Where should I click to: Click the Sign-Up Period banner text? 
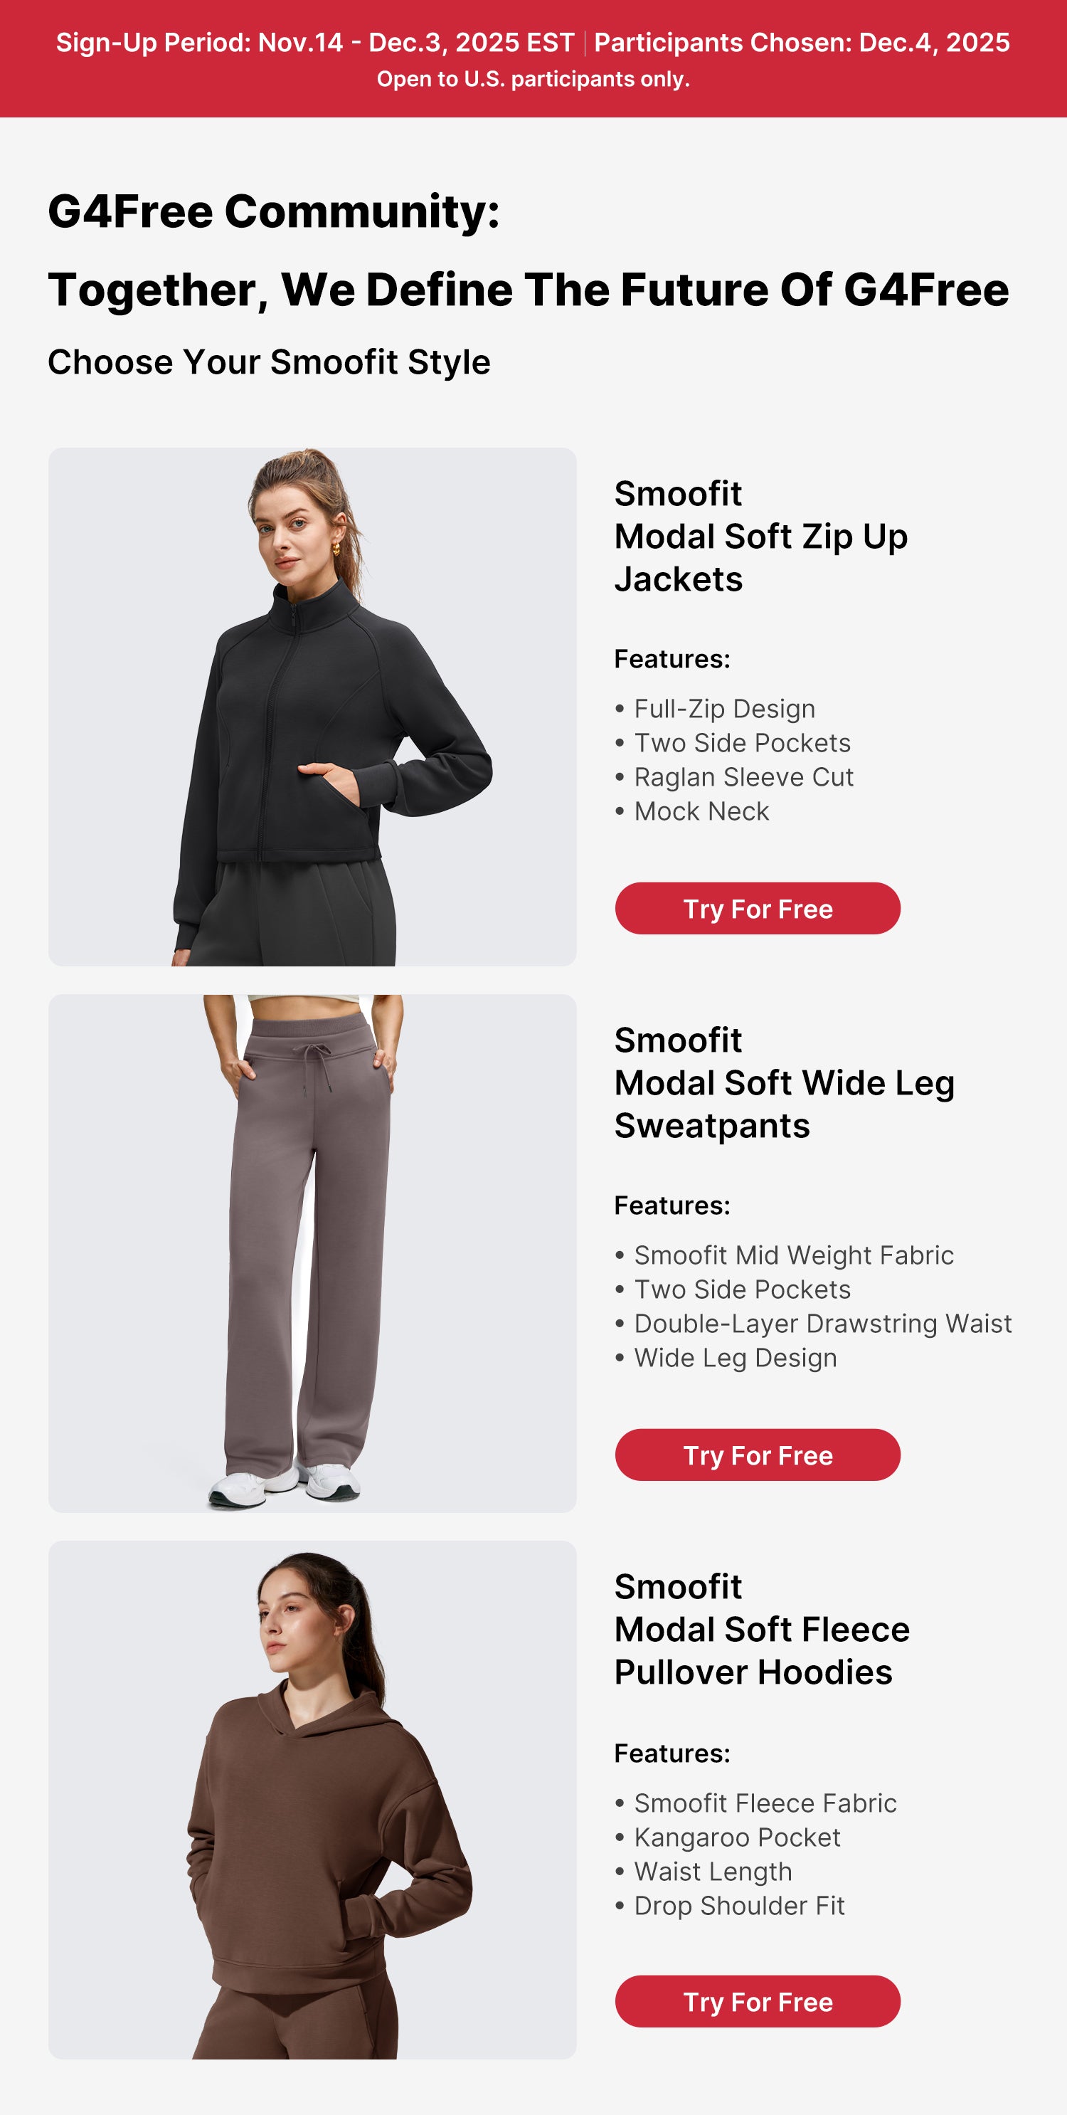315,43
